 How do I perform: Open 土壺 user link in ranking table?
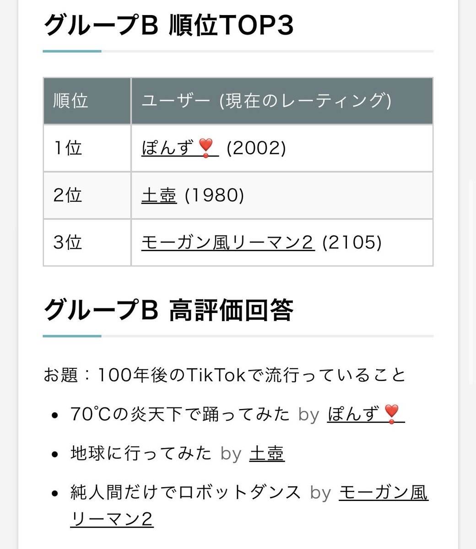(x=159, y=195)
